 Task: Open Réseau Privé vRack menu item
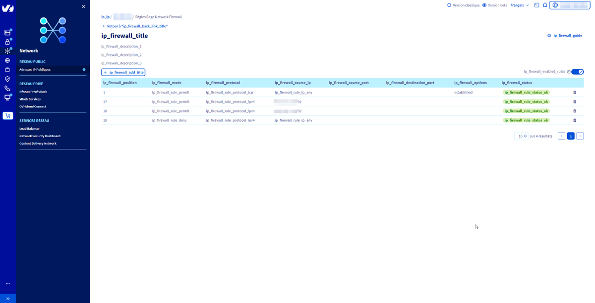pos(33,92)
